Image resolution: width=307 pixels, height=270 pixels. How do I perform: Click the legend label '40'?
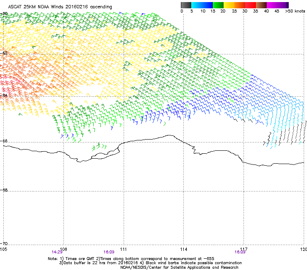(266, 11)
